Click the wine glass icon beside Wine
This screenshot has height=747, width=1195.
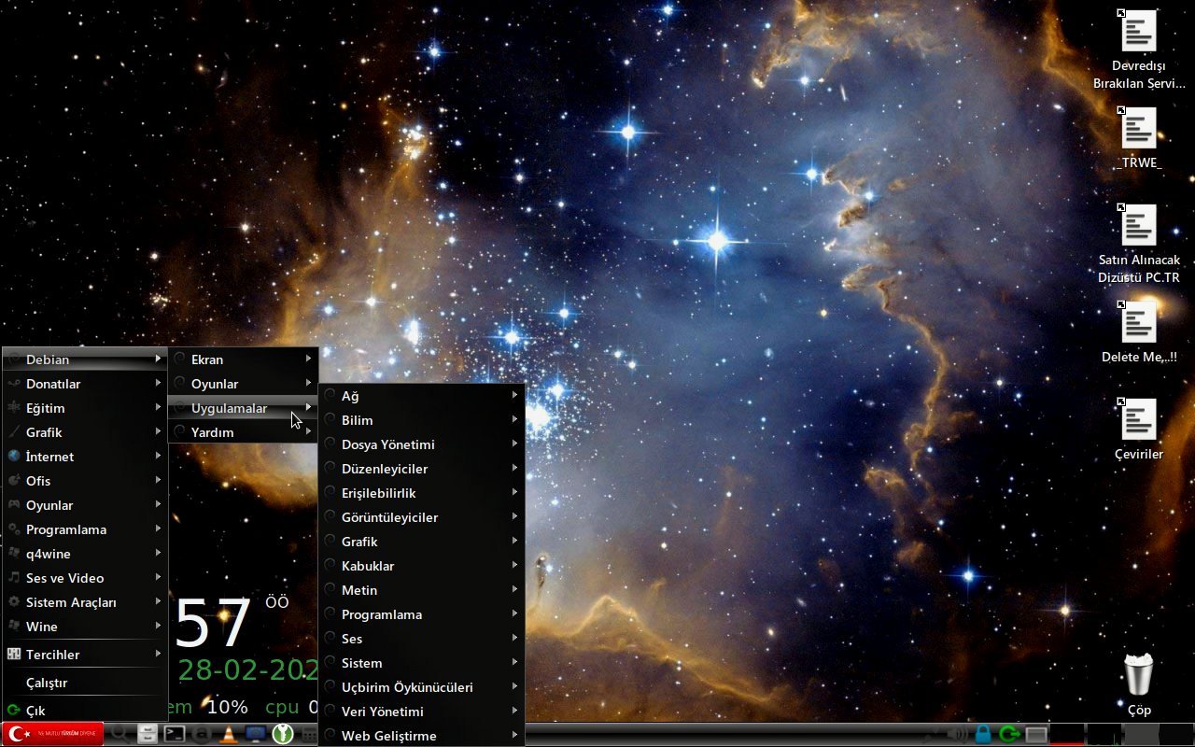(14, 627)
